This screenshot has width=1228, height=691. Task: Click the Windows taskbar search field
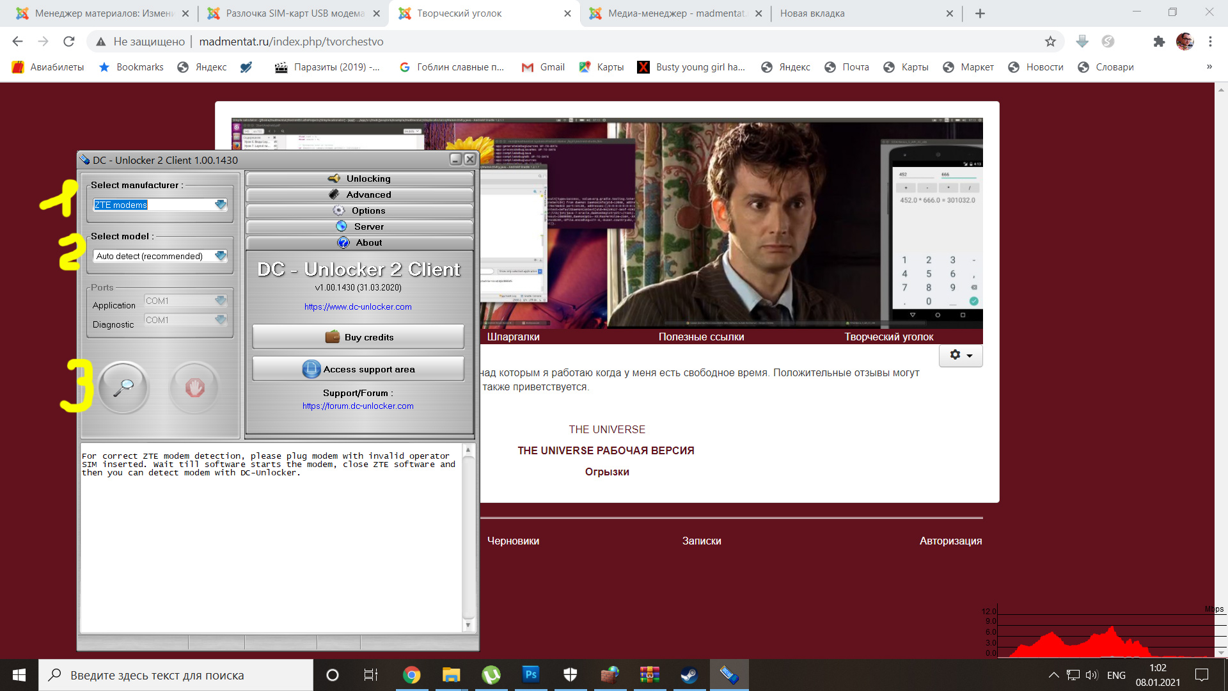176,675
